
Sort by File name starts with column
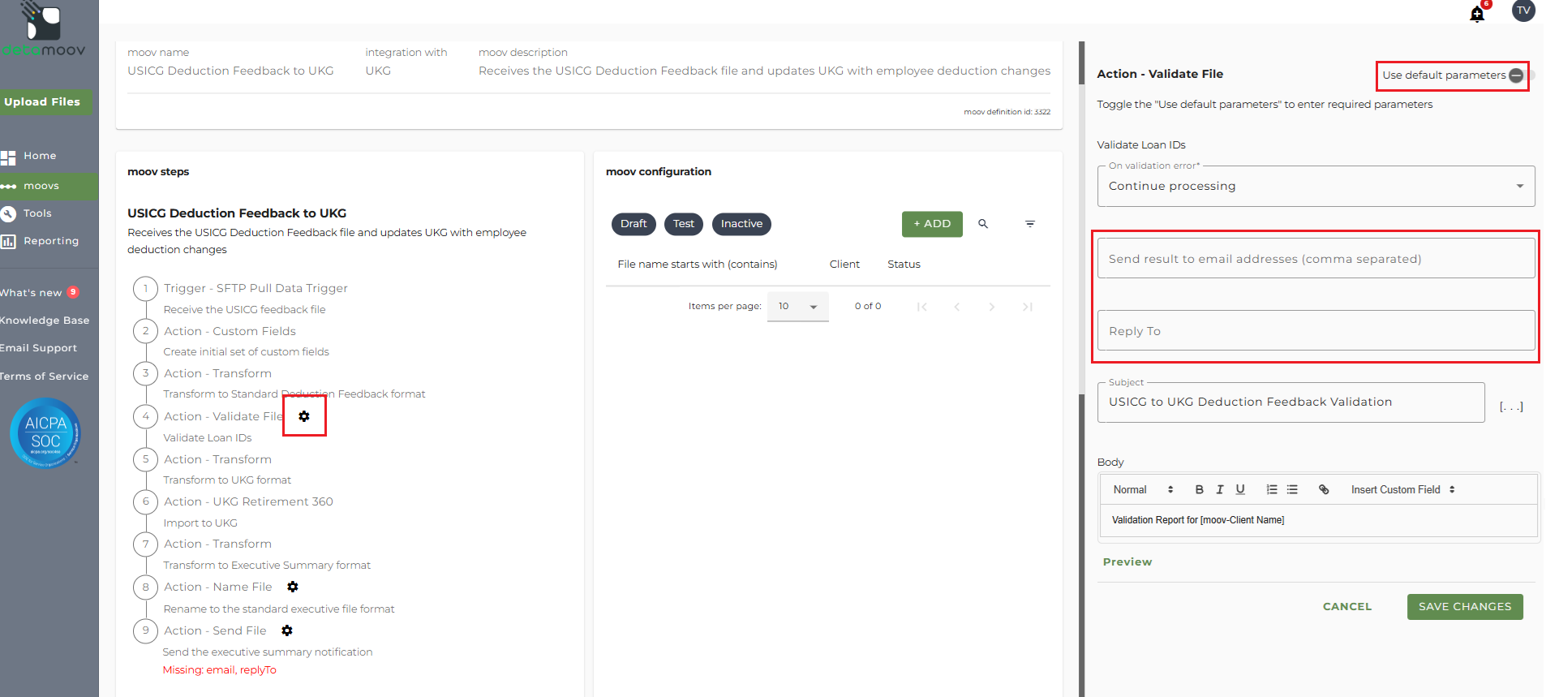point(698,265)
